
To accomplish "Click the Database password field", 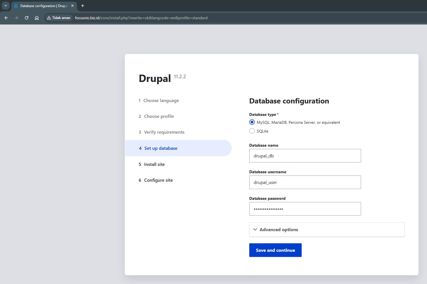I will [x=305, y=209].
